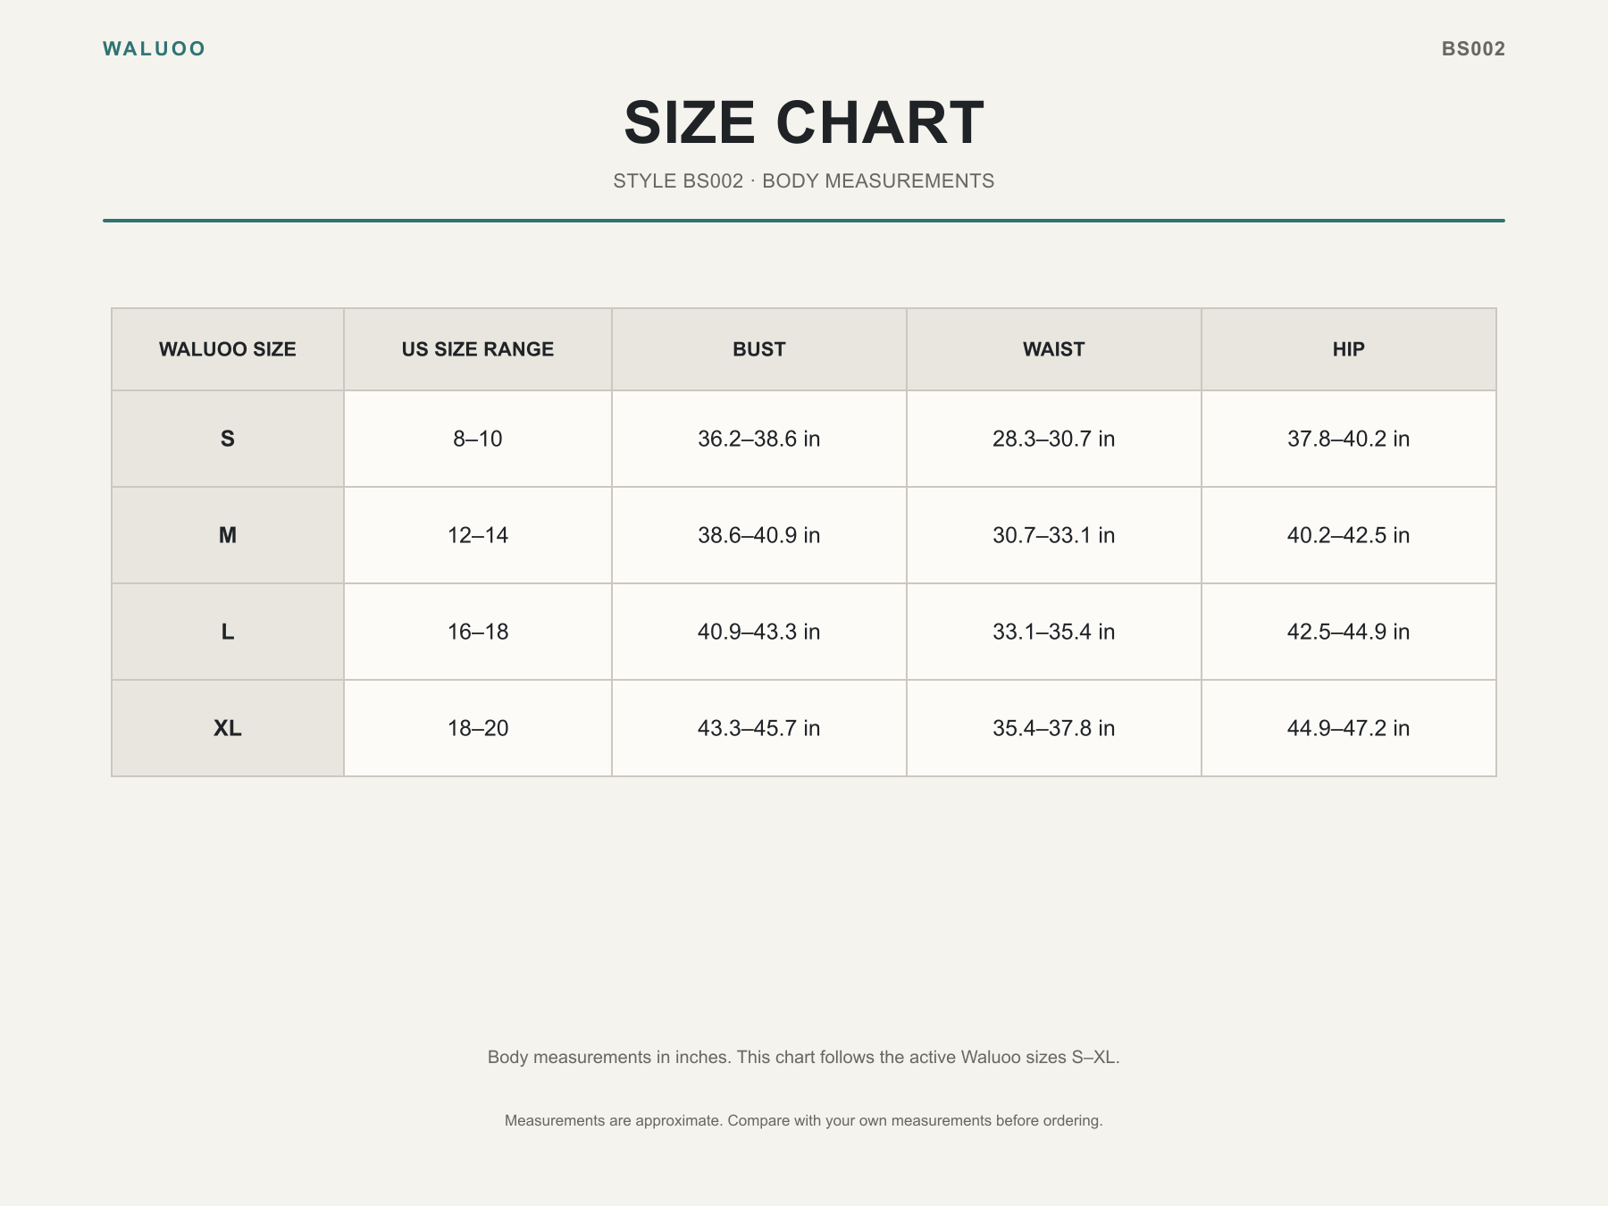Click the WAIST column header
1608x1206 pixels.
click(x=1054, y=349)
